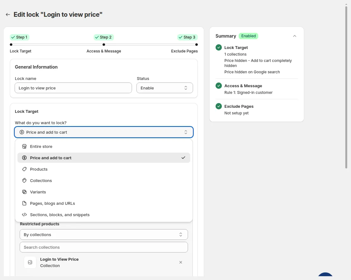This screenshot has height=280, width=351.
Task: Remove the Login to View Price collection
Action: coord(181,262)
